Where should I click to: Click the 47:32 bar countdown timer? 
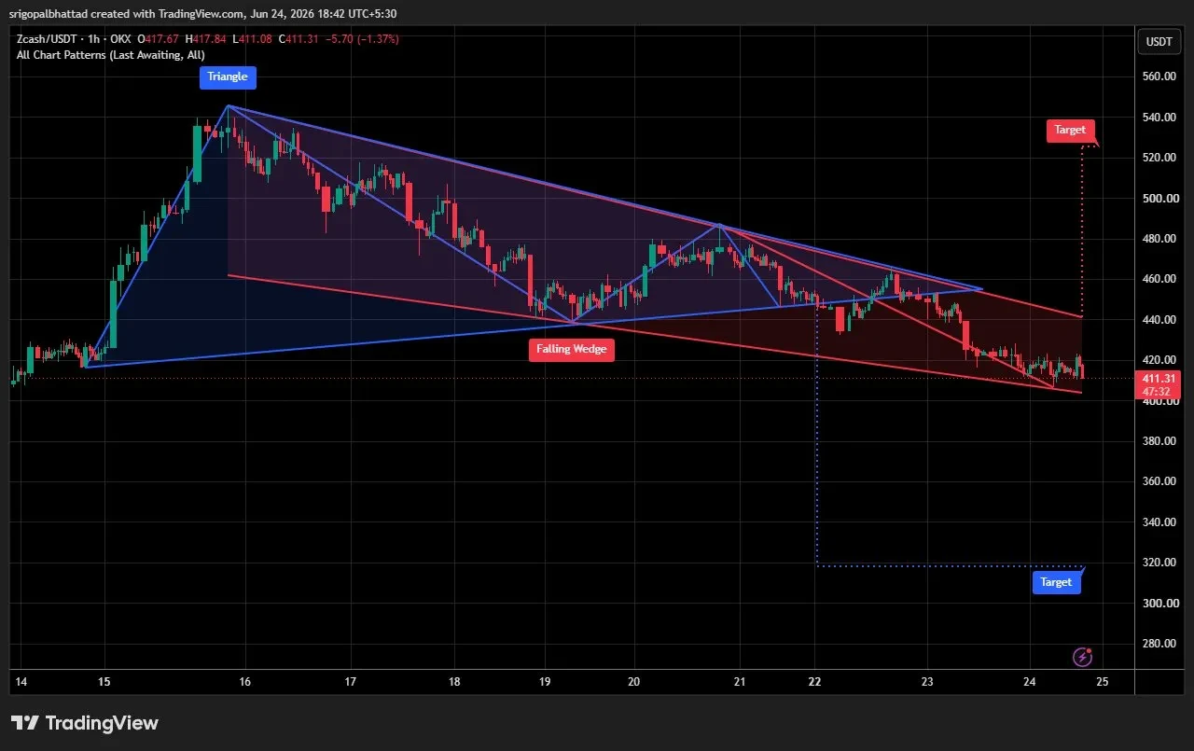(x=1157, y=392)
